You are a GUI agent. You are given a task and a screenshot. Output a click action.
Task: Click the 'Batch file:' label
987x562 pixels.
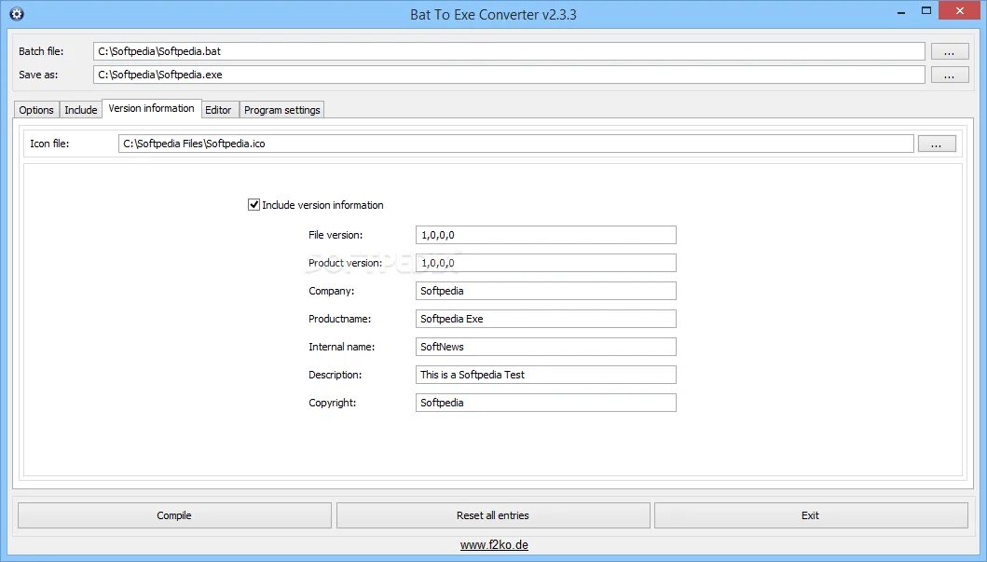coord(41,51)
